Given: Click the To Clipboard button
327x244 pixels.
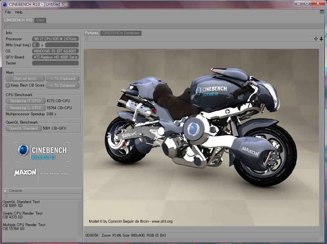Looking at the screenshot, I should click(63, 78).
